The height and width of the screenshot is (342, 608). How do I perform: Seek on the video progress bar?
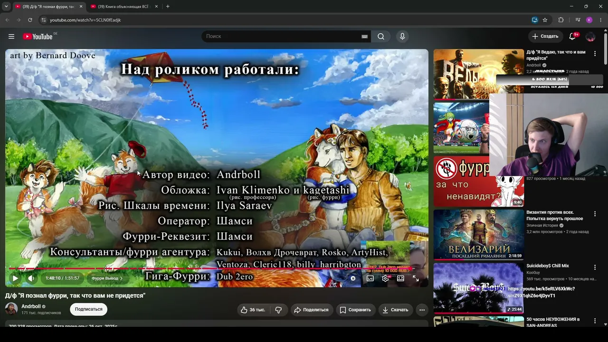point(217,269)
